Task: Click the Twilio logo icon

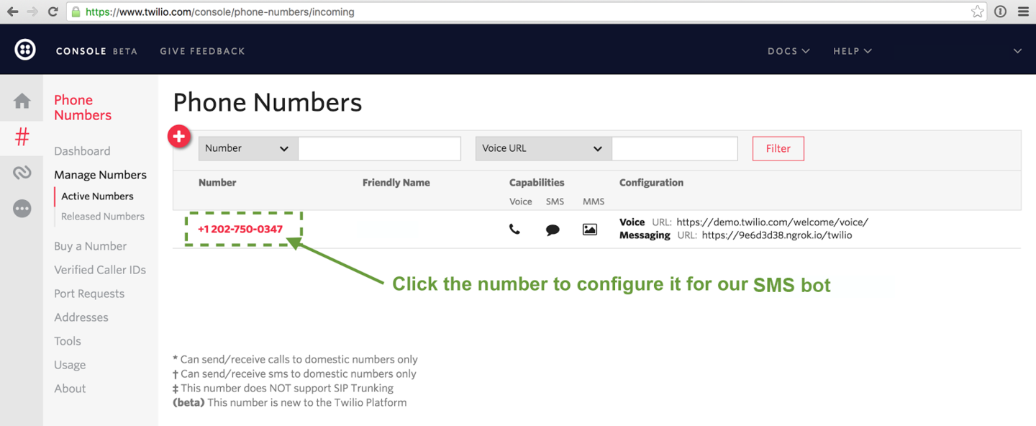Action: pyautogui.click(x=25, y=50)
